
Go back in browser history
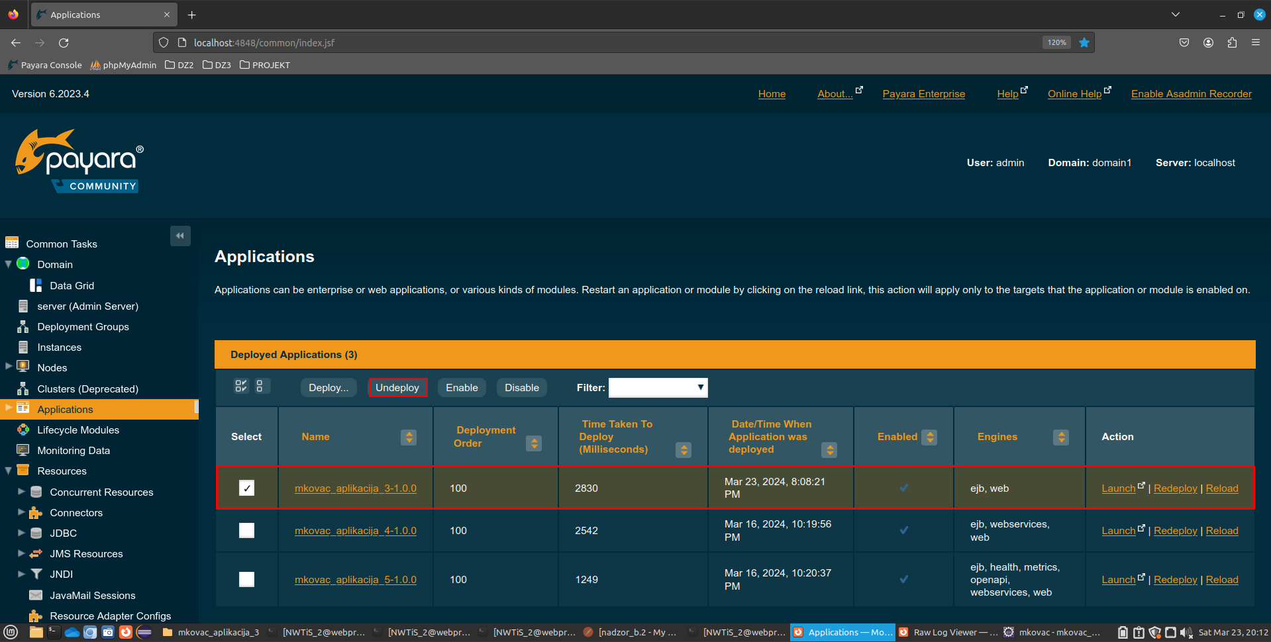(x=16, y=42)
